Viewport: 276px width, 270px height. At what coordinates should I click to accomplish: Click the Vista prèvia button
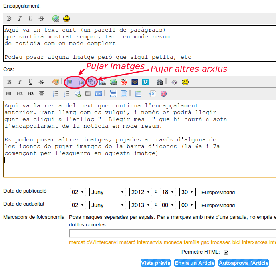click(156, 263)
